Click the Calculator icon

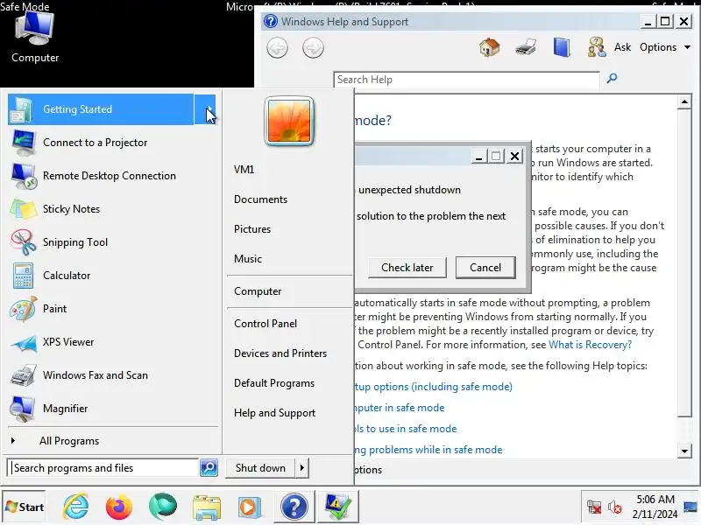(24, 276)
